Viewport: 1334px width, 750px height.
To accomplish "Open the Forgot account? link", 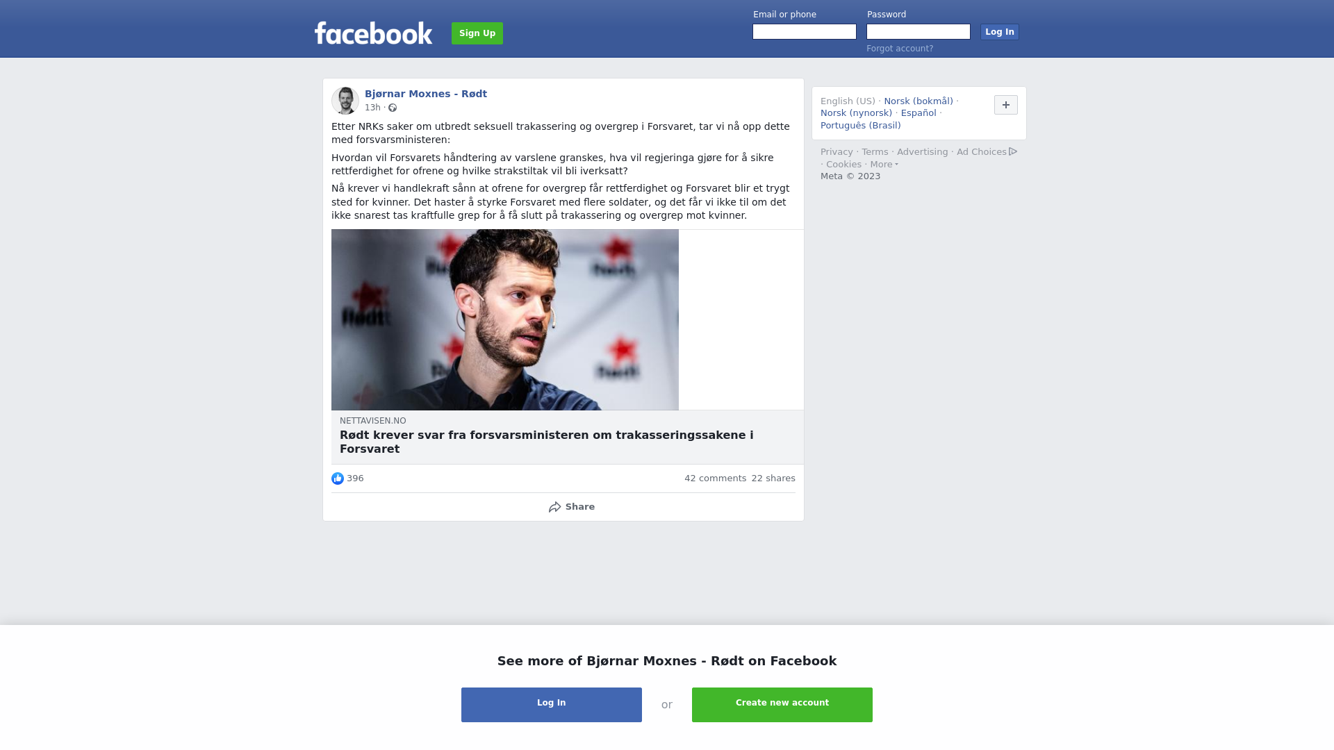I will [900, 49].
